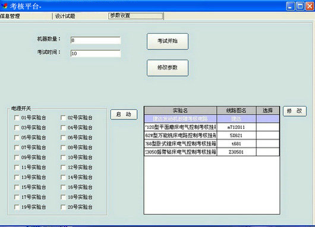Click the application icon in title bar
This screenshot has height=227, width=315.
[x=4, y=5]
